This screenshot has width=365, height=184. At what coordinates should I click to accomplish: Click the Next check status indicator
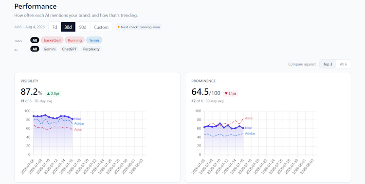[139, 27]
